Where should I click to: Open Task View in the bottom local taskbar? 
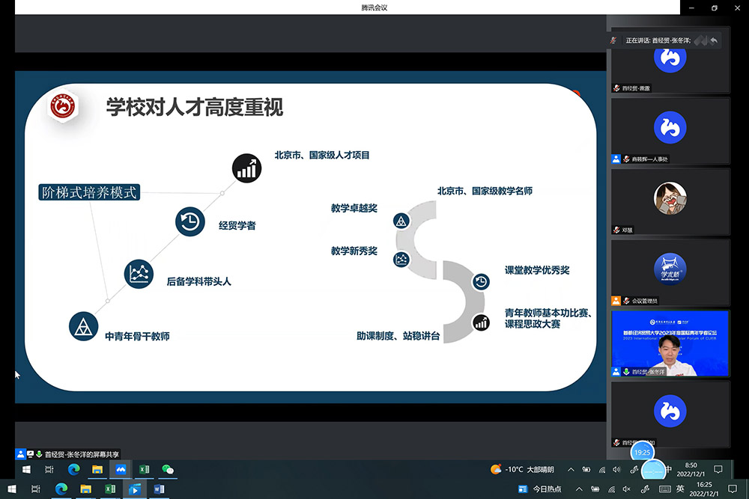pos(36,489)
